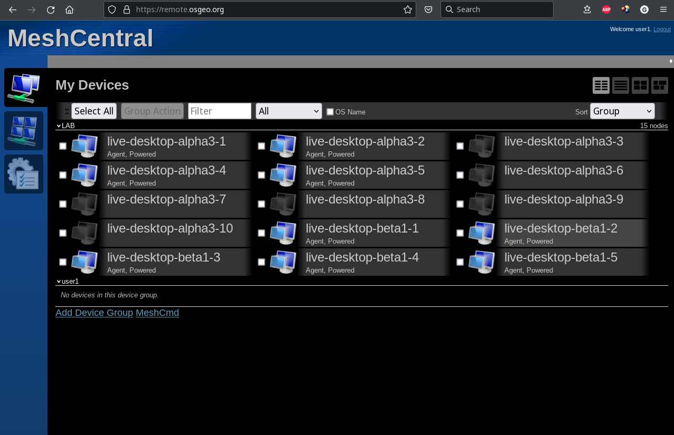Bookmark this page with the star icon
This screenshot has width=674, height=435.
408,9
